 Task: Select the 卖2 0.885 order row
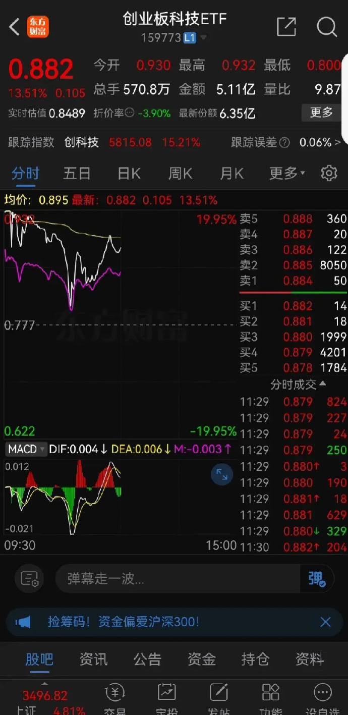(x=293, y=265)
